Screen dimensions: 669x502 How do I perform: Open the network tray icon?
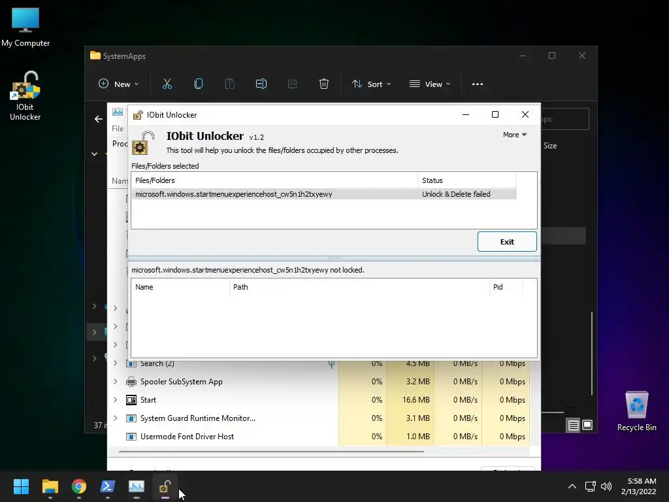click(x=591, y=486)
